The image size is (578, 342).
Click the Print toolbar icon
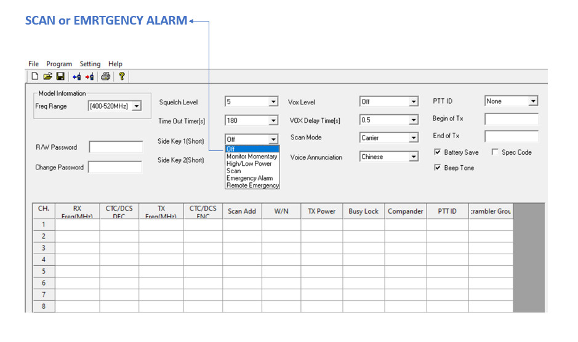pos(106,77)
